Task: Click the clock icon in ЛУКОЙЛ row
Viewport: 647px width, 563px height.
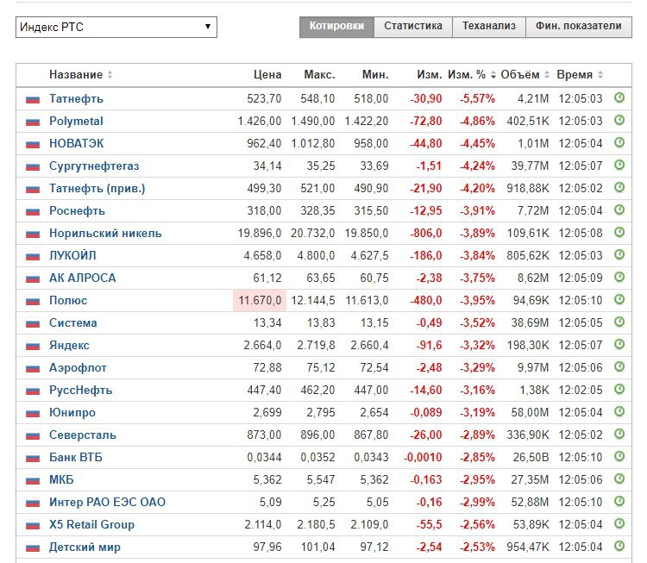Action: 619,254
